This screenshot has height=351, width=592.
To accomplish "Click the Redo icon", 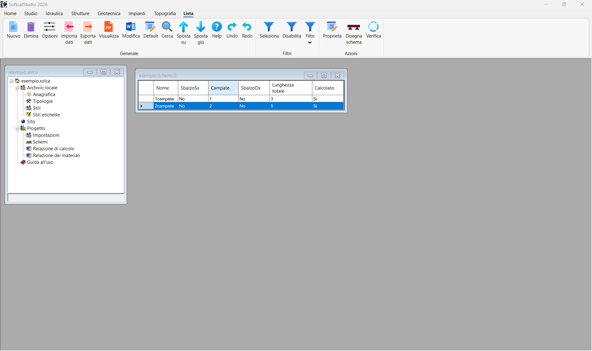I will [247, 27].
